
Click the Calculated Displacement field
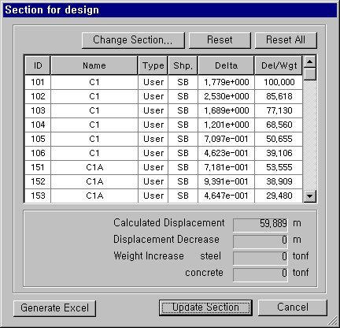(261, 225)
